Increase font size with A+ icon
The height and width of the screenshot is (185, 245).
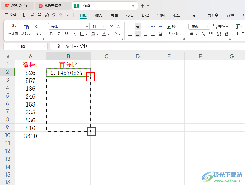[111, 26]
